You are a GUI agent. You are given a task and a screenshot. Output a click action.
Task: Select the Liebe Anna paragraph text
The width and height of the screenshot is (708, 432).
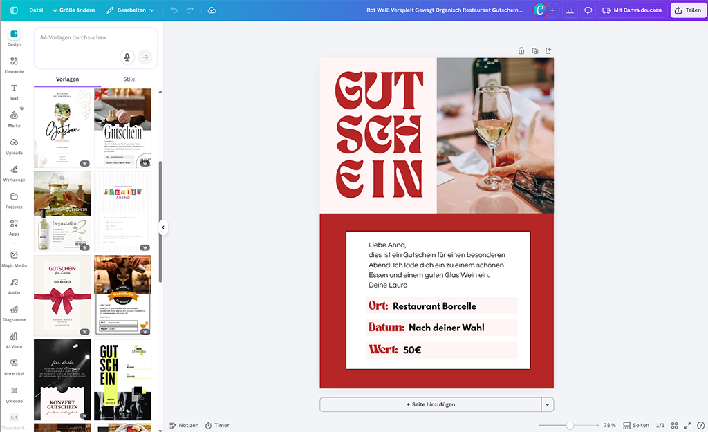(437, 265)
